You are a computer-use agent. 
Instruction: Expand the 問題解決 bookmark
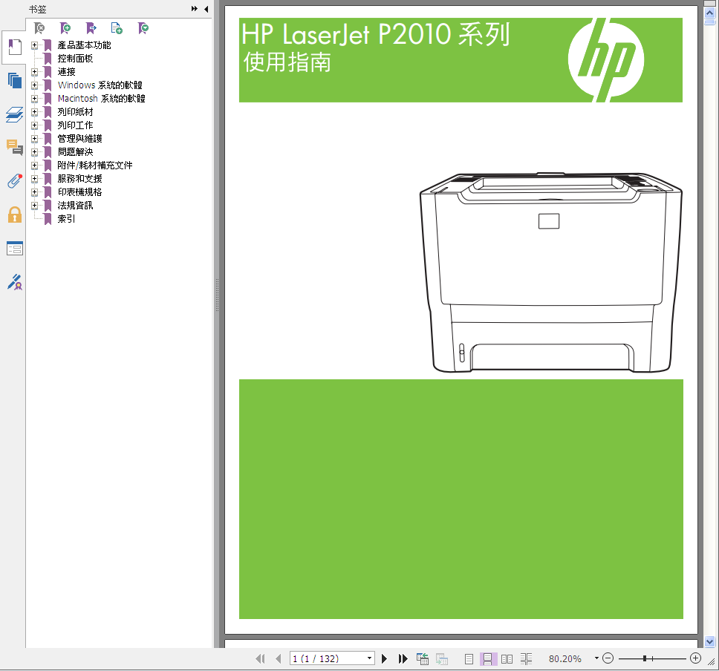tap(34, 151)
